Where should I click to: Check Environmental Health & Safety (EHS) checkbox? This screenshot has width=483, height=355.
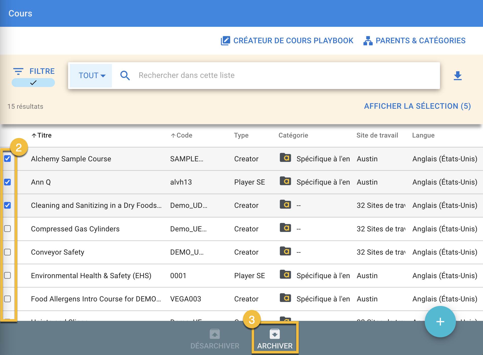[x=8, y=275]
